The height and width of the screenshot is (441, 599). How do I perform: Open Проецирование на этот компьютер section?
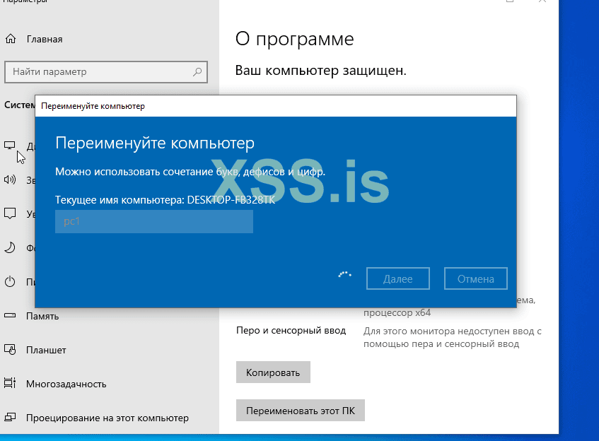pyautogui.click(x=107, y=418)
